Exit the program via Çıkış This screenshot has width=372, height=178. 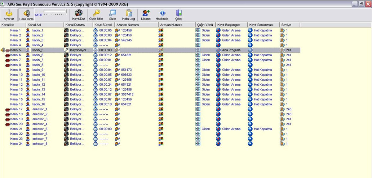179,15
